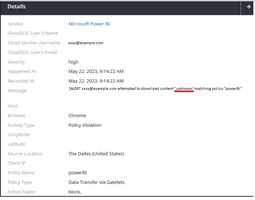Select the xxxx@example.com cloud service username
This screenshot has width=255, height=200.
[86, 43]
